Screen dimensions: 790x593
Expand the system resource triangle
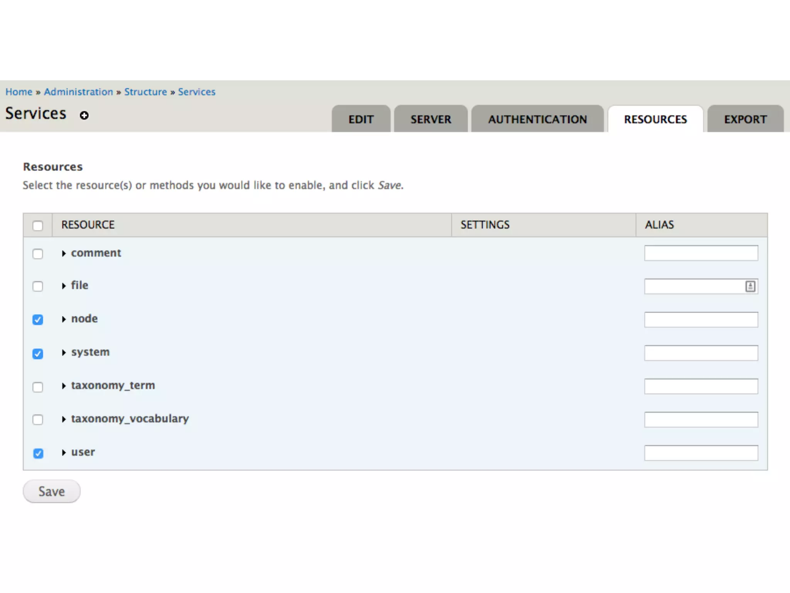pyautogui.click(x=64, y=352)
